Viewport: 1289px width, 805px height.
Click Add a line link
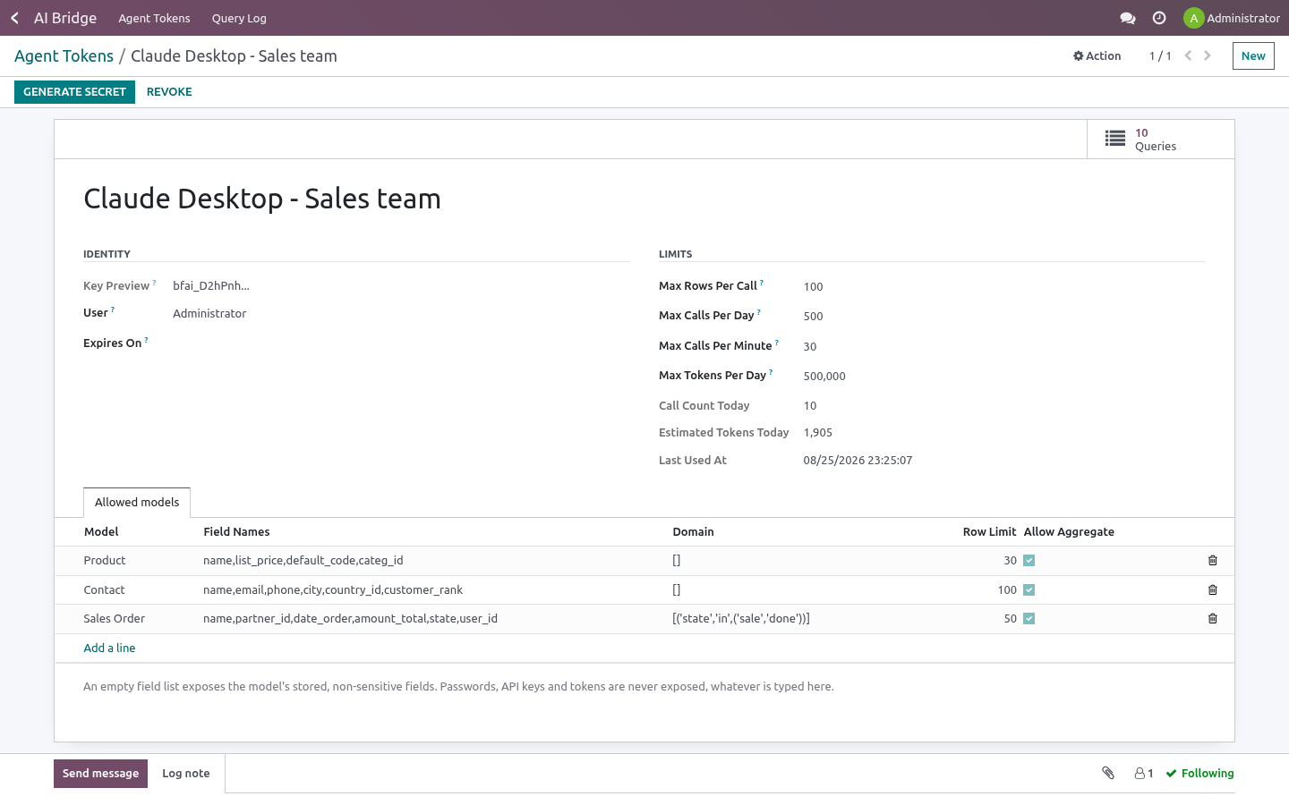coord(109,648)
